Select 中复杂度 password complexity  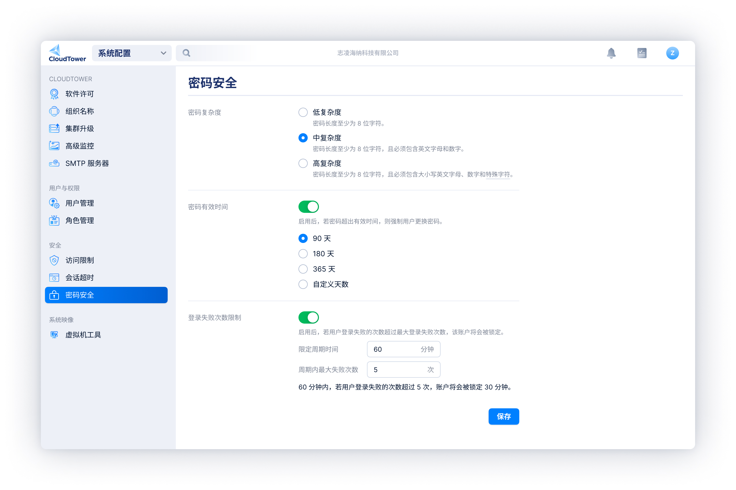click(x=303, y=138)
